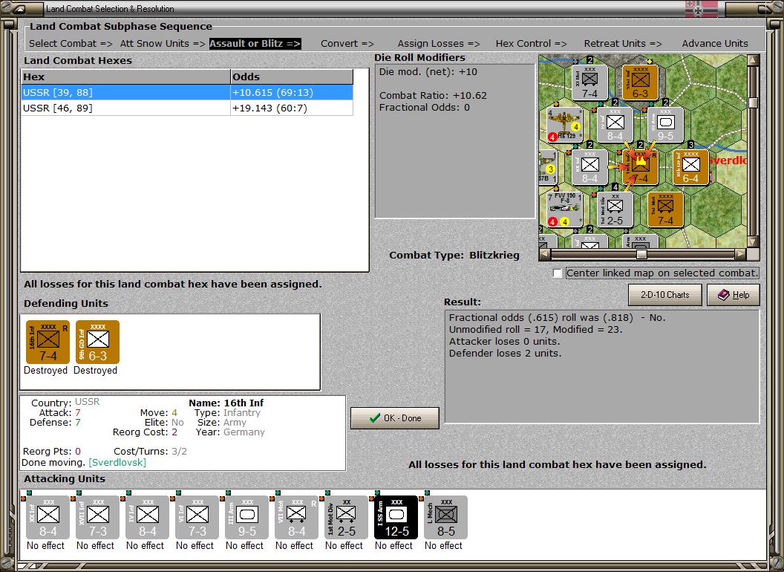Select attacking unit III Arm 9-5
Viewport: 784px width, 572px height.
pyautogui.click(x=246, y=518)
